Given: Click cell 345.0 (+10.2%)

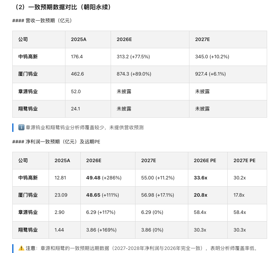Looking at the screenshot, I should pos(212,57).
